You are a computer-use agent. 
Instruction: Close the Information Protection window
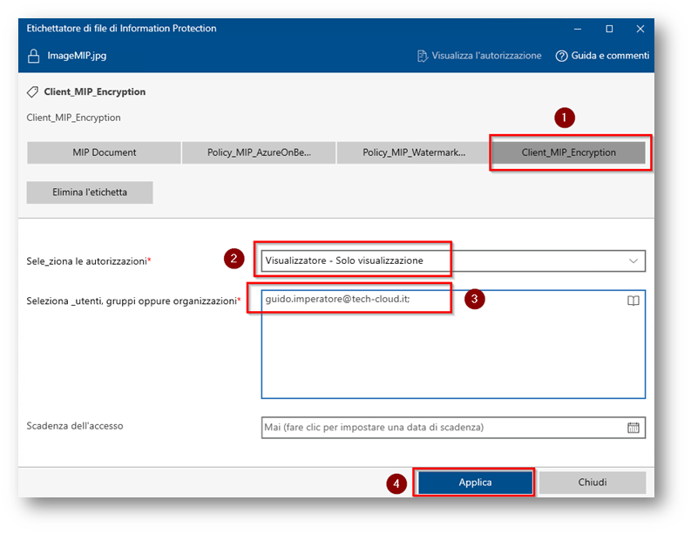(x=640, y=29)
